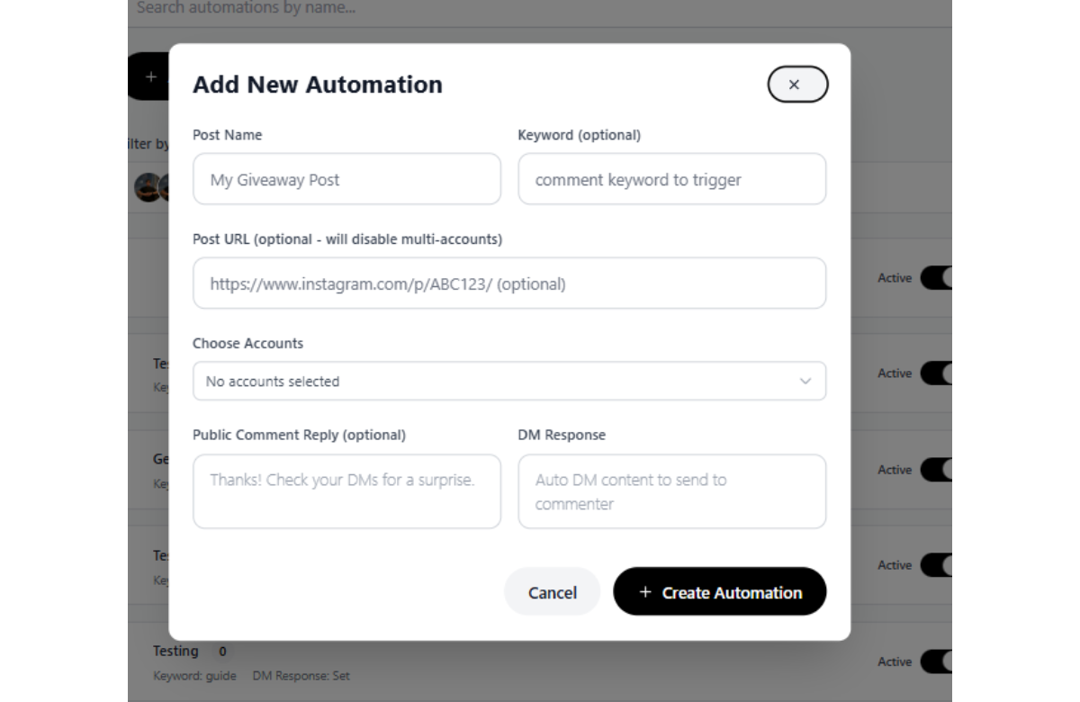Click the Post Name input field
Screen dimensions: 1080x702
346,179
